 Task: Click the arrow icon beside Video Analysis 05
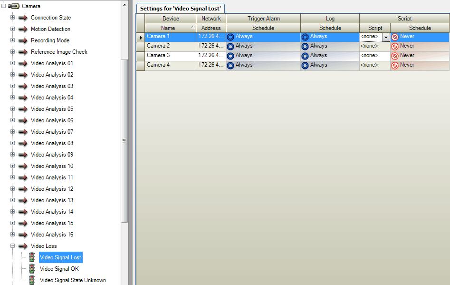tap(23, 109)
